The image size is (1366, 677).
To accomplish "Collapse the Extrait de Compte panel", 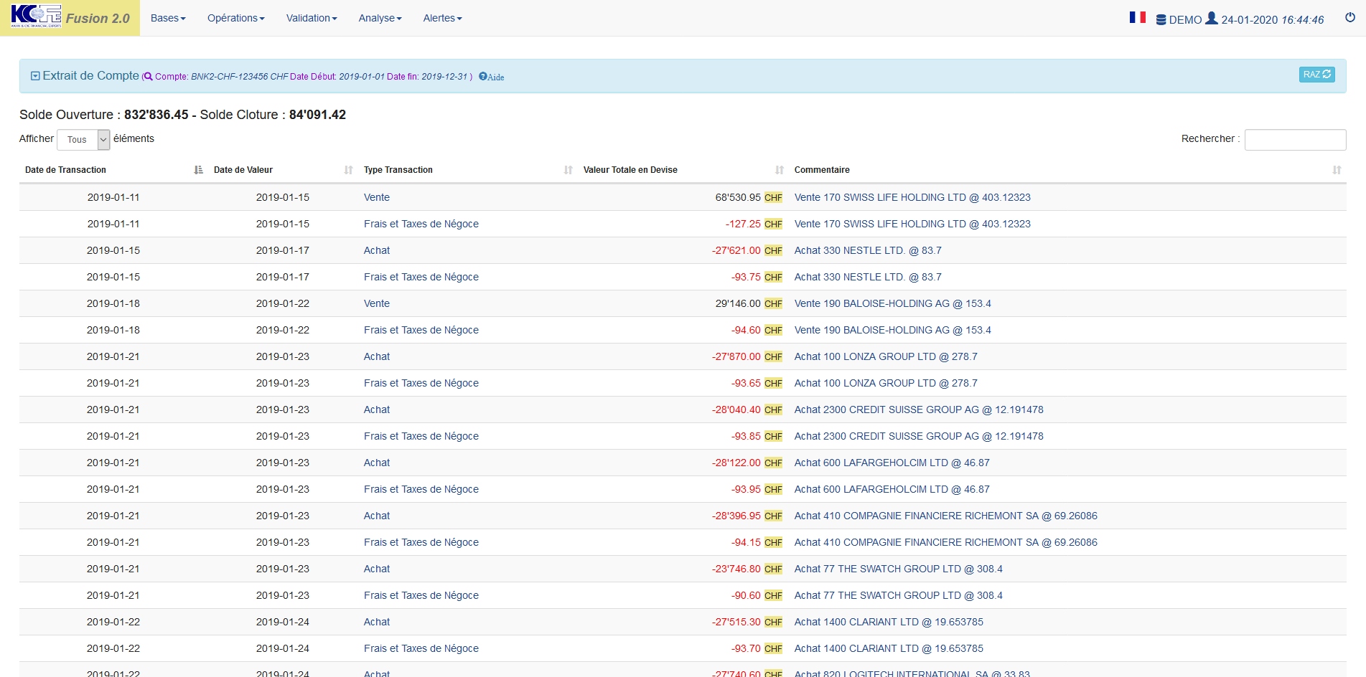I will tap(35, 76).
